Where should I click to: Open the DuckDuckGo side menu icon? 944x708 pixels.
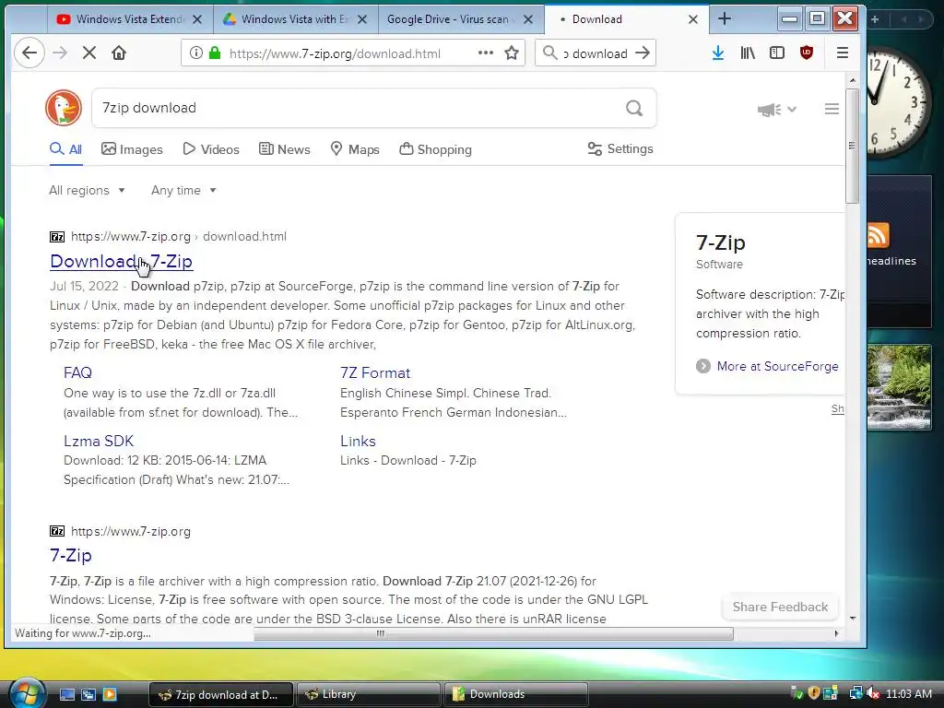coord(832,109)
